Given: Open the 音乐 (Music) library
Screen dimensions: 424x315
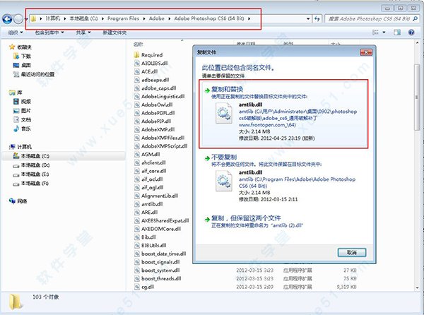Looking at the screenshot, I should [x=25, y=129].
